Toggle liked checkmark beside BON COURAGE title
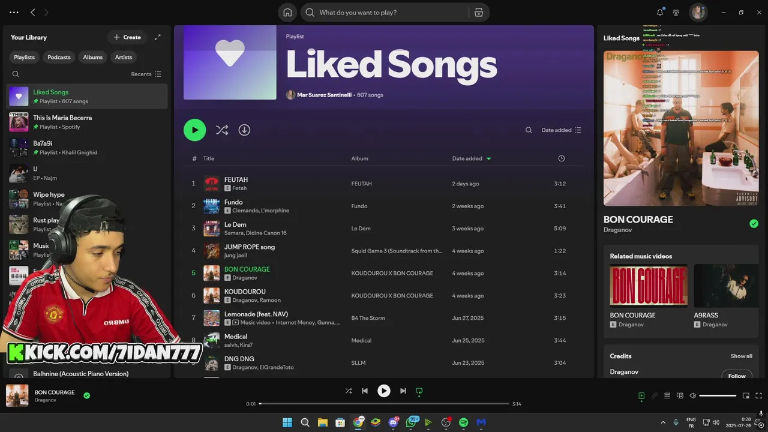 754,224
